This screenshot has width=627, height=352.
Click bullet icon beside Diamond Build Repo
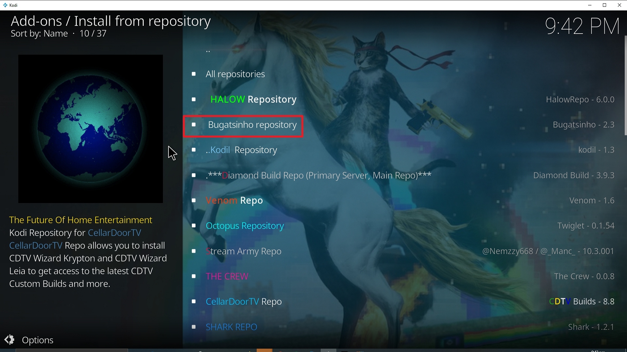pyautogui.click(x=194, y=175)
